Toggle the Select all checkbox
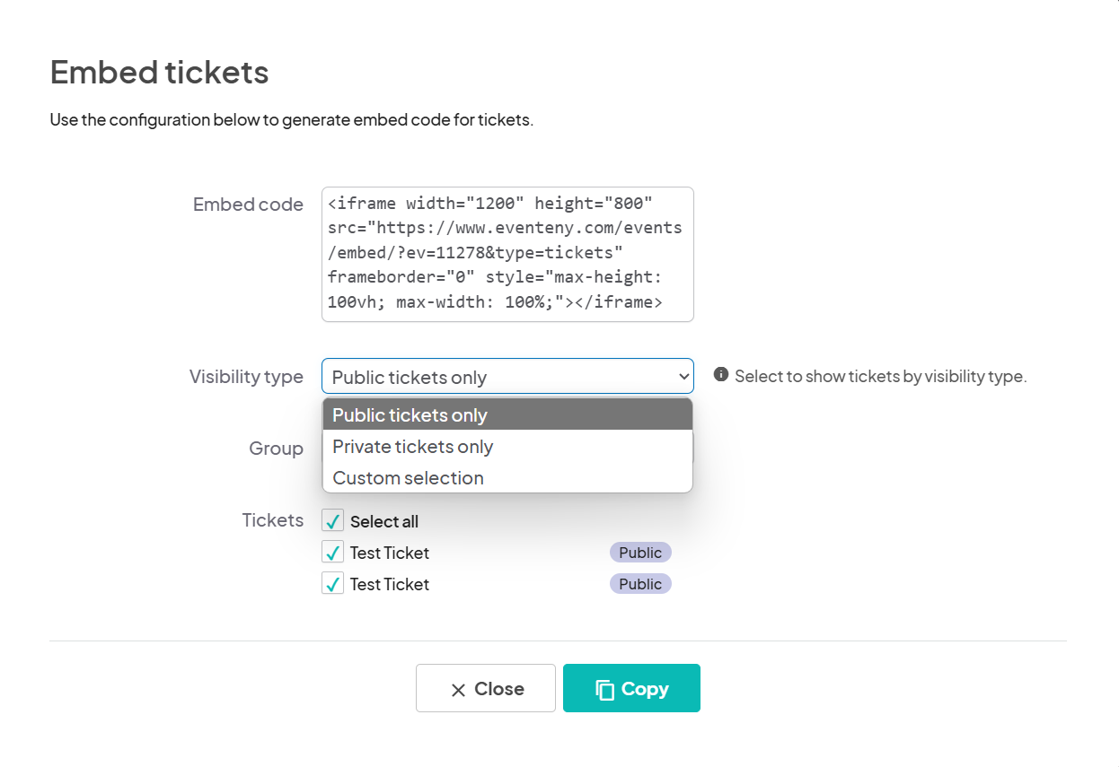1119x767 pixels. click(x=333, y=521)
